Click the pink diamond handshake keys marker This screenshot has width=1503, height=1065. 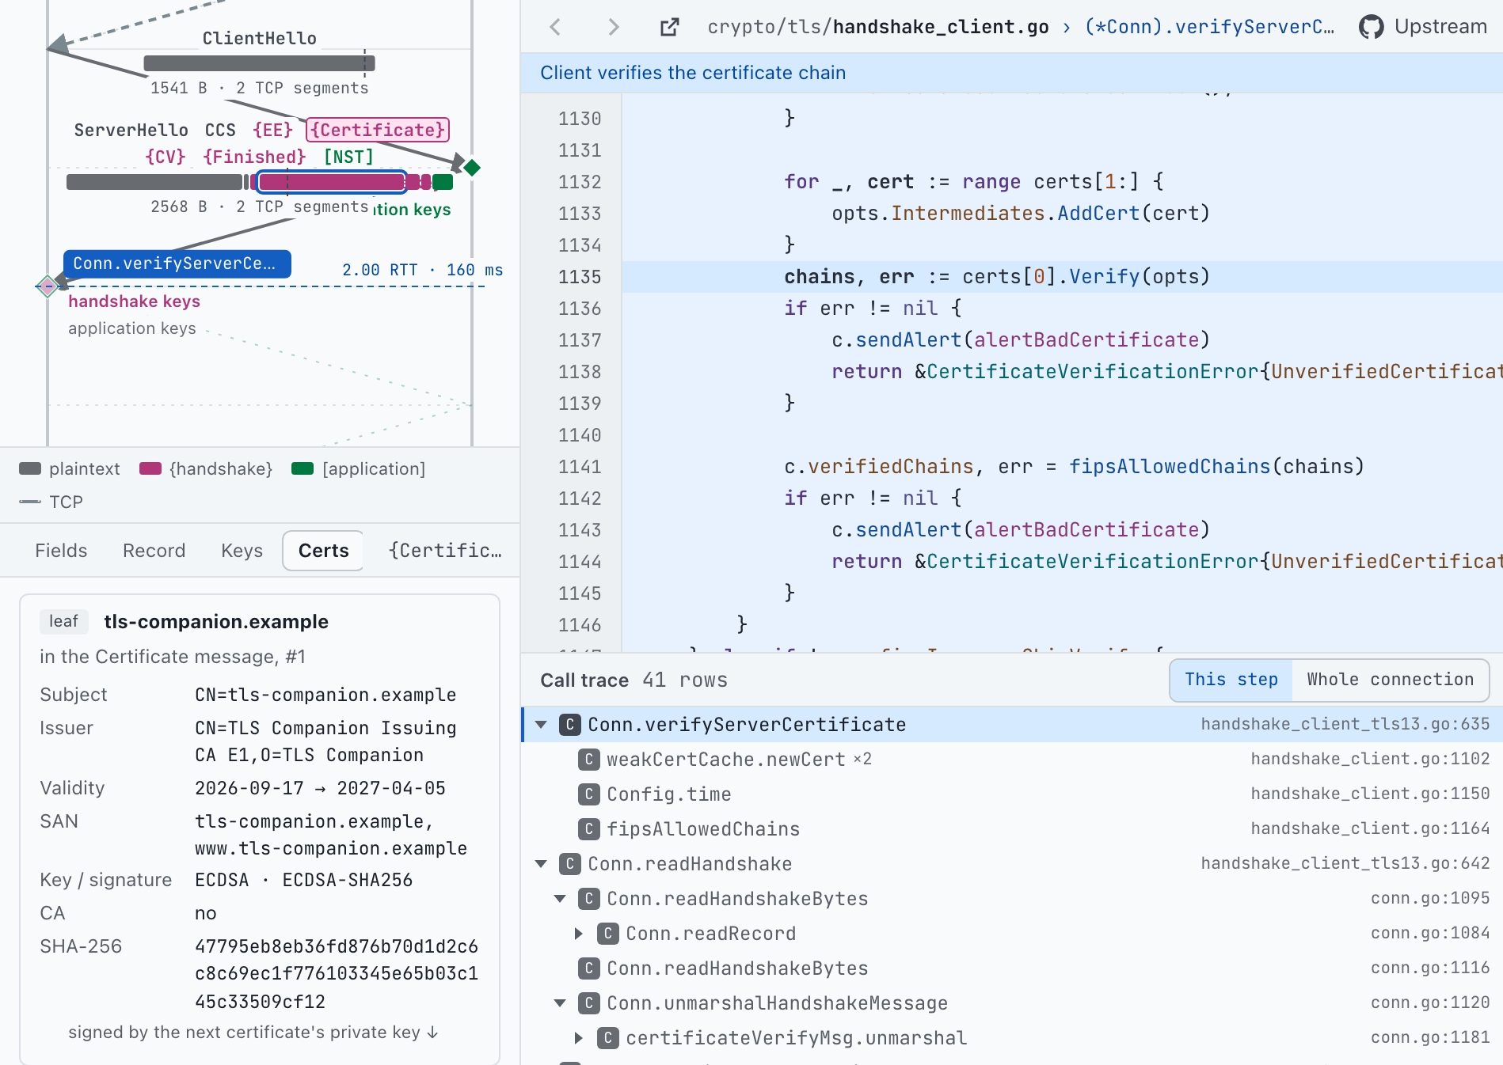(48, 286)
